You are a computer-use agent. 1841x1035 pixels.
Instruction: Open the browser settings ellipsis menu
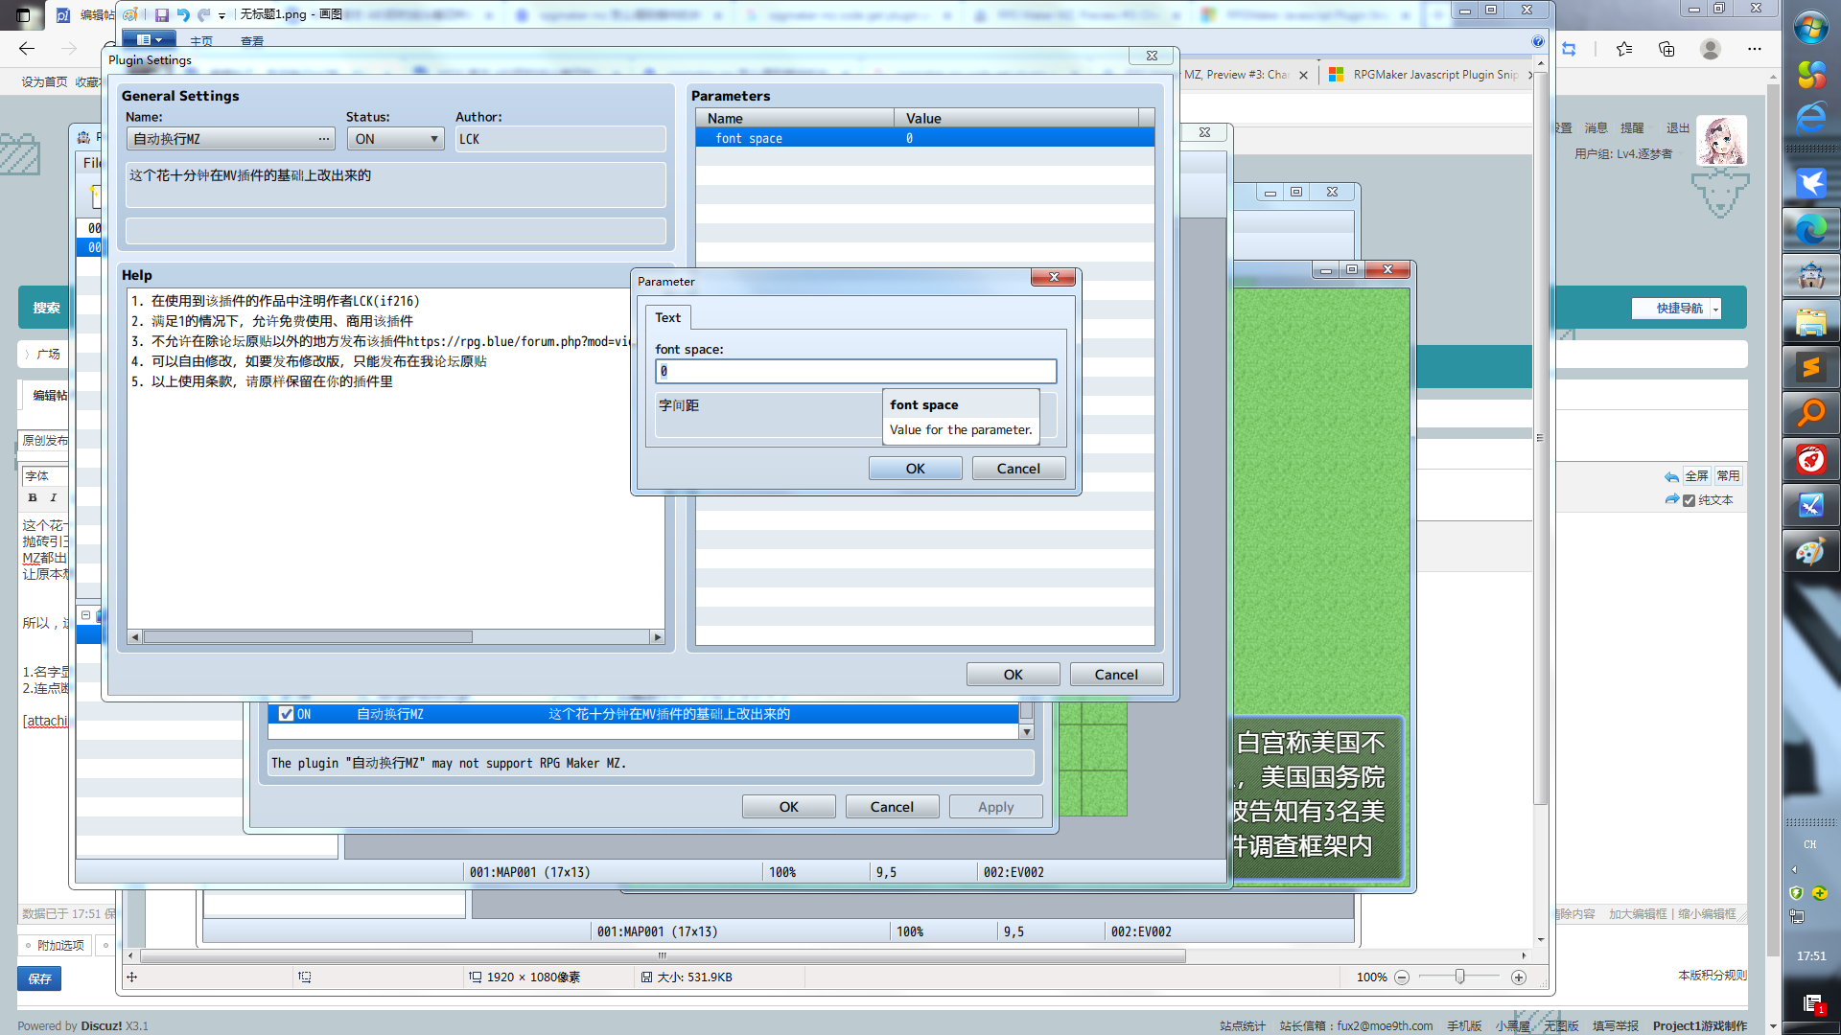[x=1755, y=49]
